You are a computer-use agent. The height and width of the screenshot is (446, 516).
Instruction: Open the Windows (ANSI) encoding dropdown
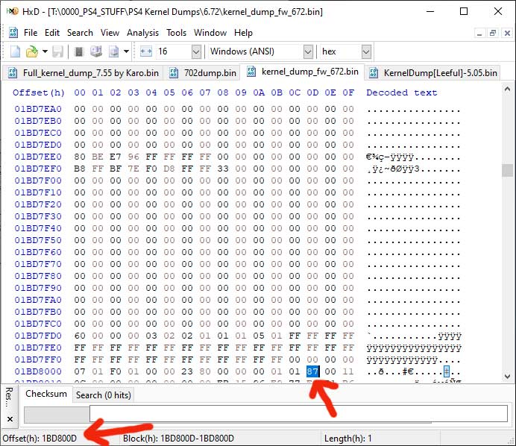[x=308, y=51]
